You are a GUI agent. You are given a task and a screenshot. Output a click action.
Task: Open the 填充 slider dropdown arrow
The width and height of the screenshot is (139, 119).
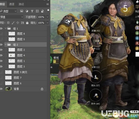(48, 23)
